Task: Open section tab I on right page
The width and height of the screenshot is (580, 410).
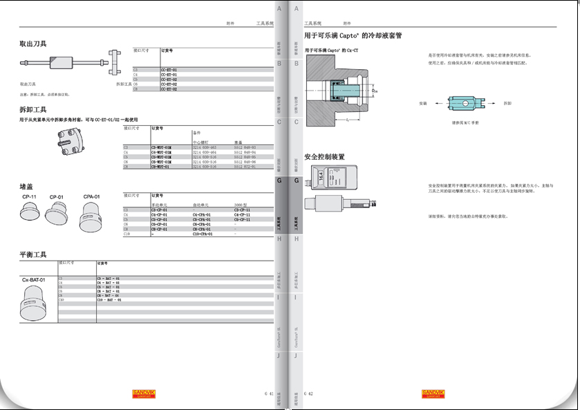Action: 297,298
